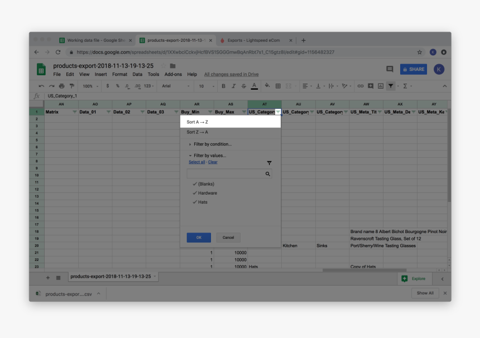Click the undo arrow in the toolbar
The width and height of the screenshot is (480, 338).
41,86
